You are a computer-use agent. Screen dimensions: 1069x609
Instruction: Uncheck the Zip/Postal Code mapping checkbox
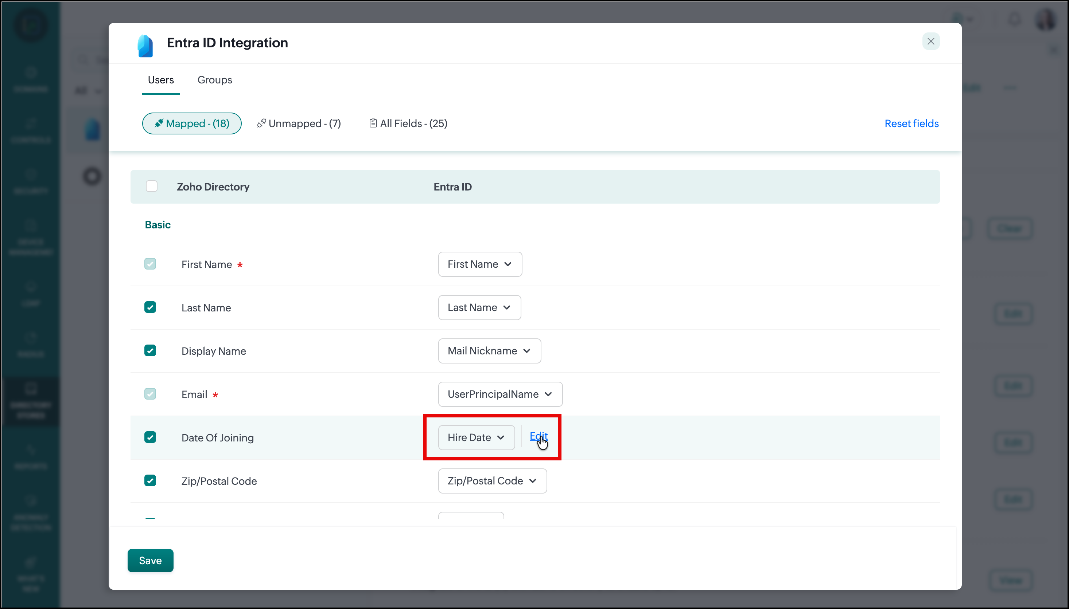pyautogui.click(x=150, y=480)
